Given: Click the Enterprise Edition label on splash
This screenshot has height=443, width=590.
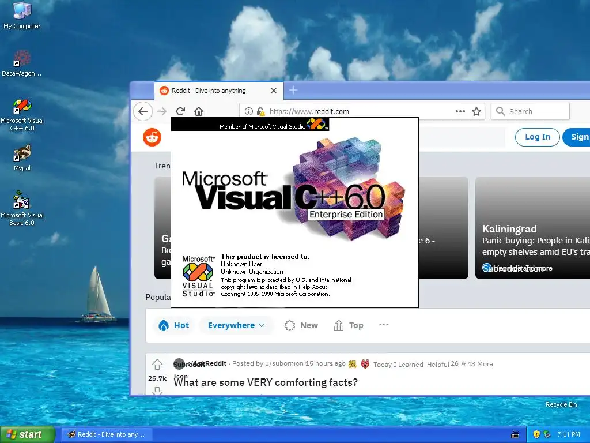Looking at the screenshot, I should pyautogui.click(x=346, y=215).
